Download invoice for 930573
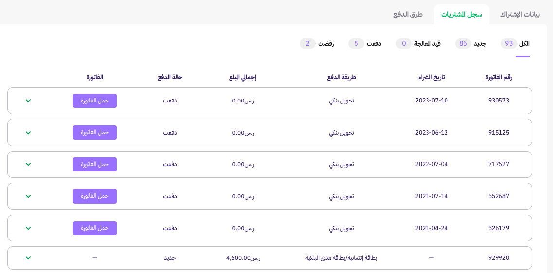Viewport: 553px width, 273px height. click(x=95, y=101)
